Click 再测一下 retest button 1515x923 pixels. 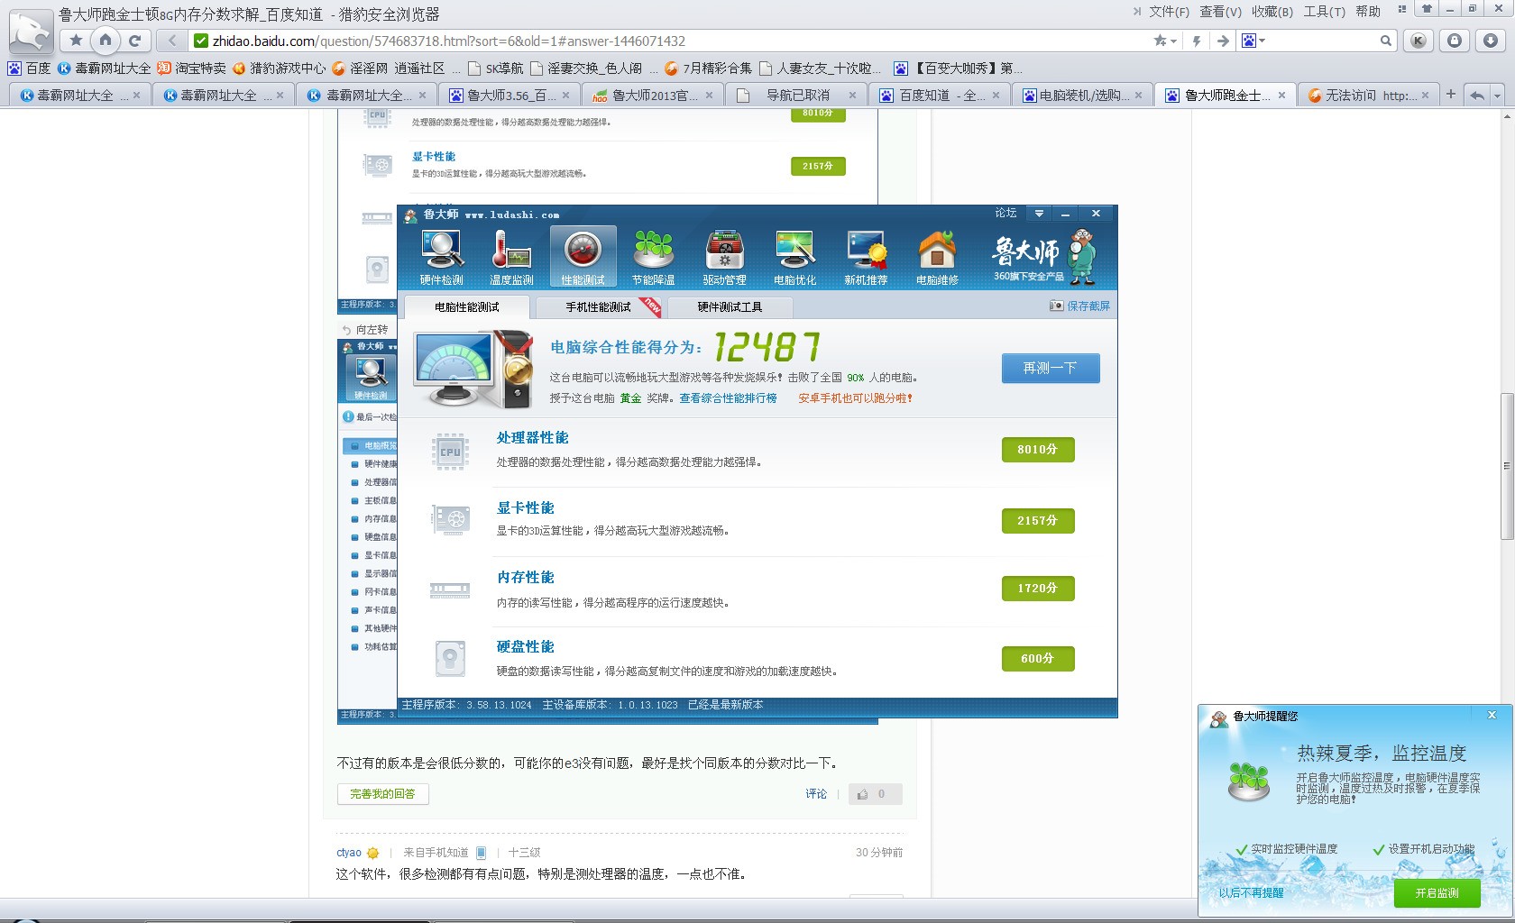1051,368
